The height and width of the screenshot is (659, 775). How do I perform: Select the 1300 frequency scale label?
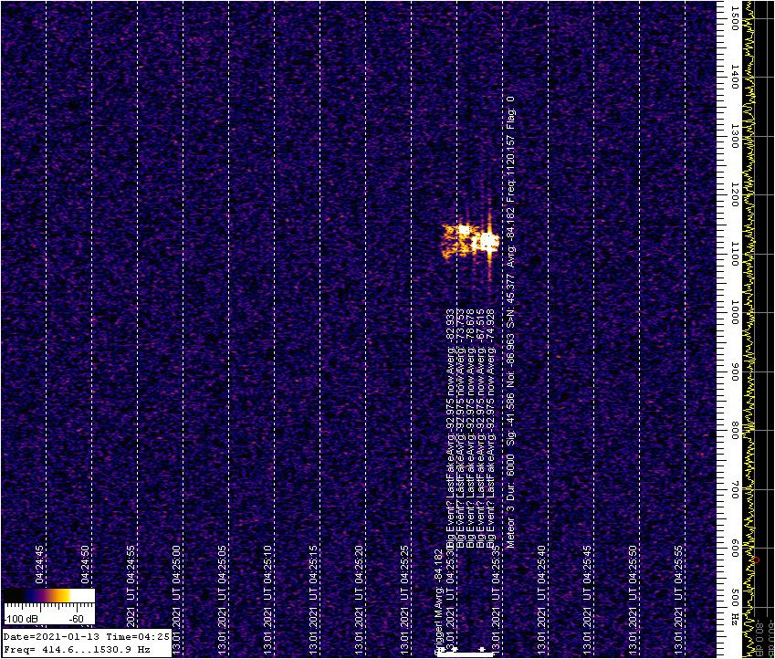coord(735,136)
